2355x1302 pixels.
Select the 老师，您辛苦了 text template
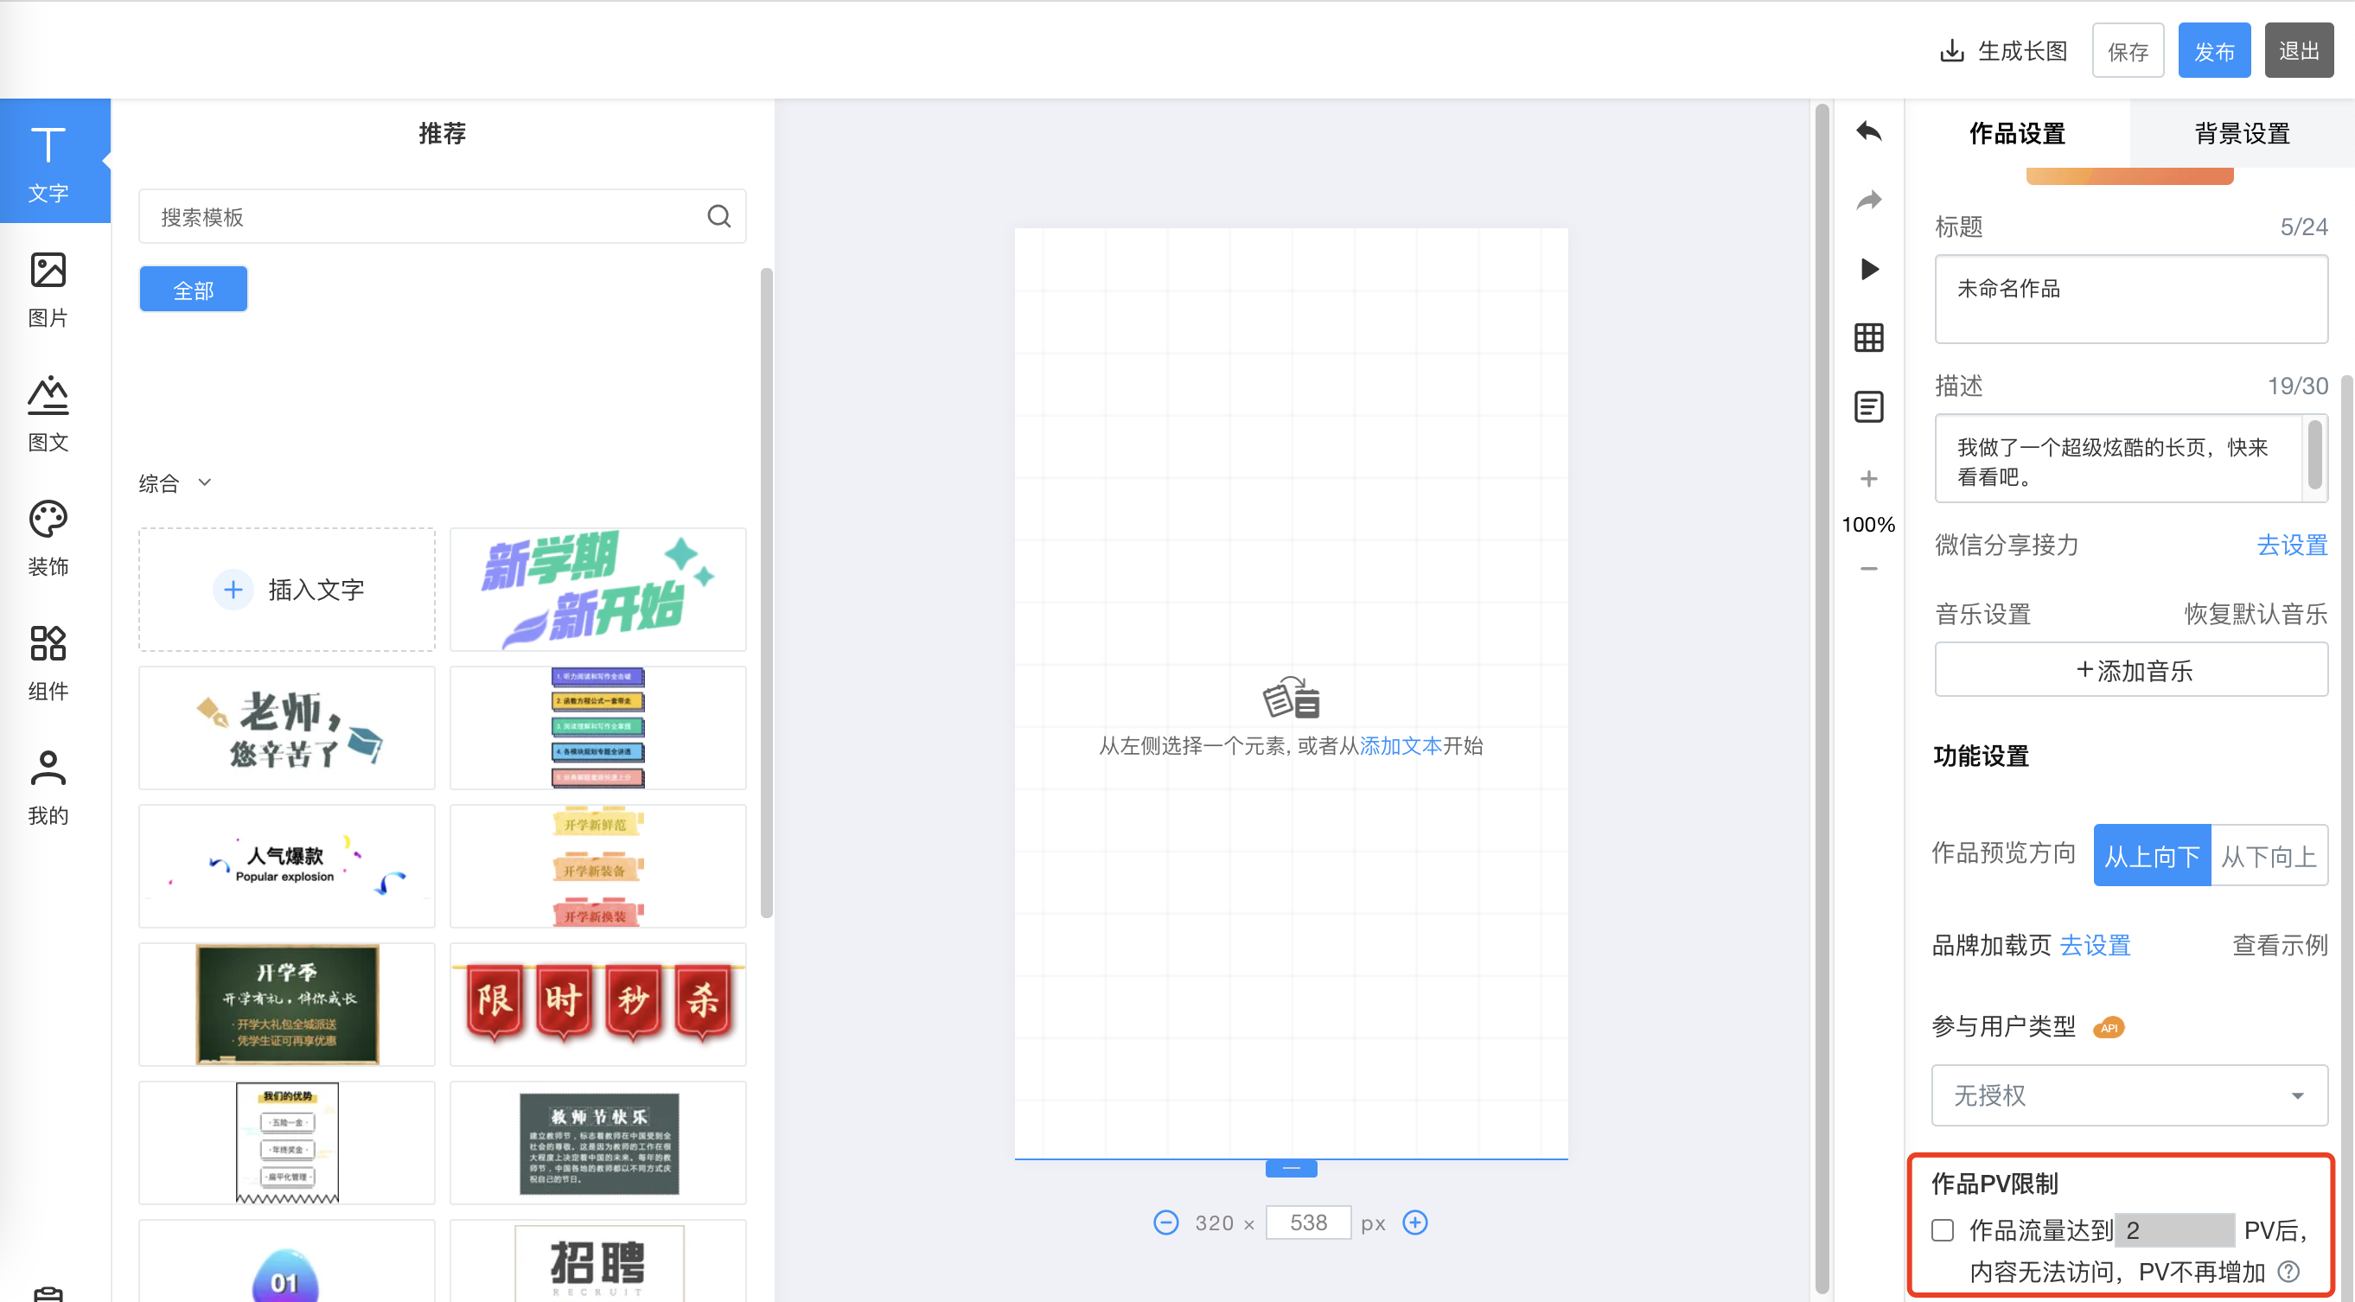[287, 728]
